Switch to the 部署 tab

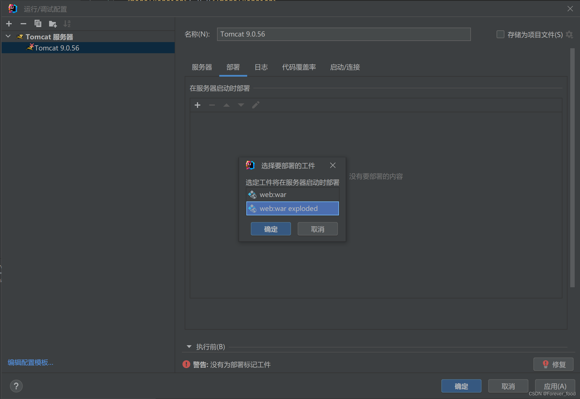click(233, 67)
